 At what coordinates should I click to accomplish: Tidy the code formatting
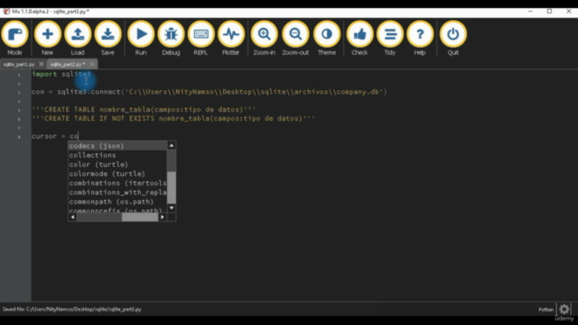coord(389,38)
